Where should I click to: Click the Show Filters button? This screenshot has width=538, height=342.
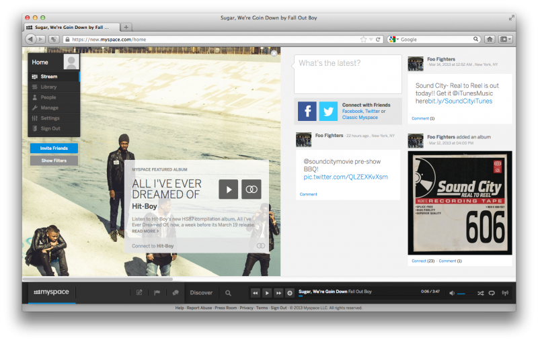[x=54, y=161]
